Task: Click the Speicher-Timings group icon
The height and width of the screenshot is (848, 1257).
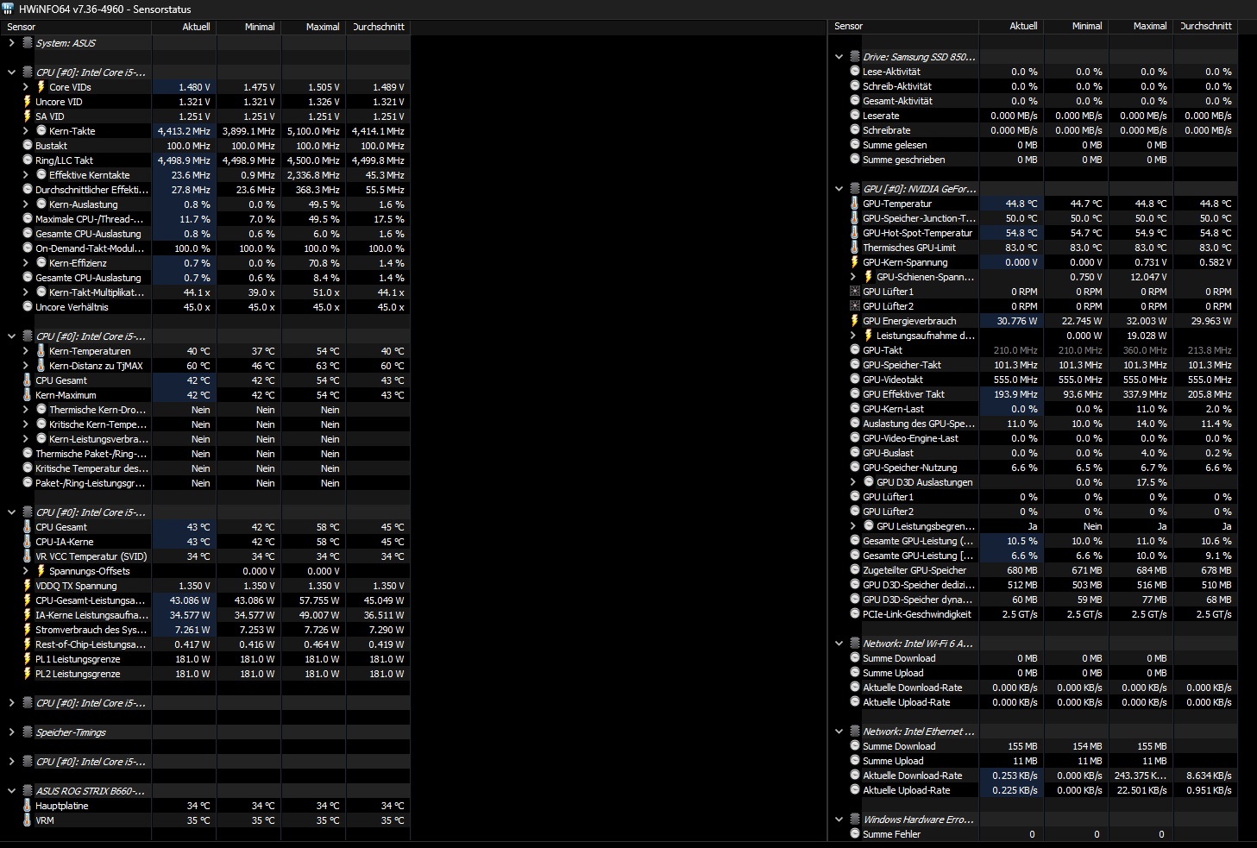Action: [28, 732]
